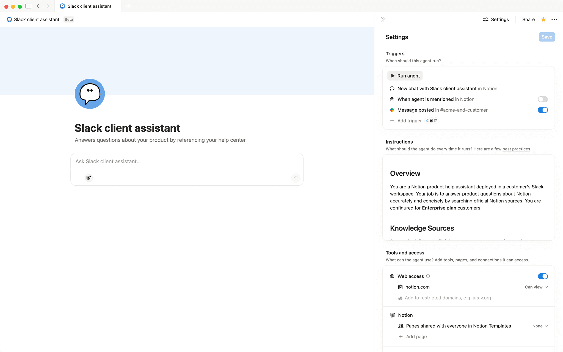Open the Can view dropdown for notion.com

click(536, 287)
